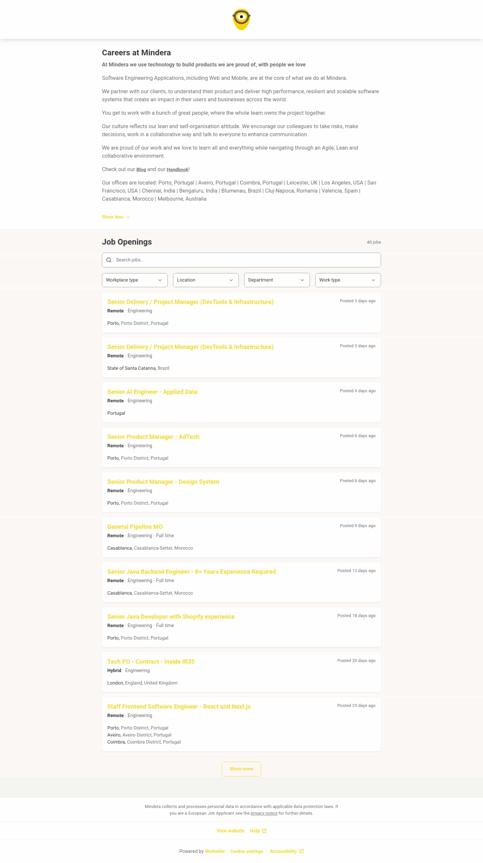Open Senior AI Engineer - Applied Data
The height and width of the screenshot is (863, 483).
point(152,392)
